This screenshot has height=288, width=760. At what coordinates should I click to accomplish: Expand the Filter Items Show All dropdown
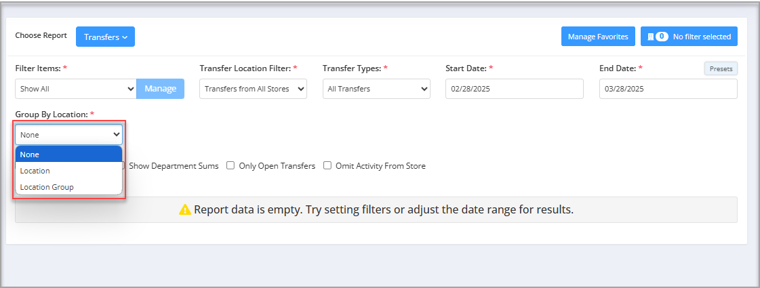(76, 89)
